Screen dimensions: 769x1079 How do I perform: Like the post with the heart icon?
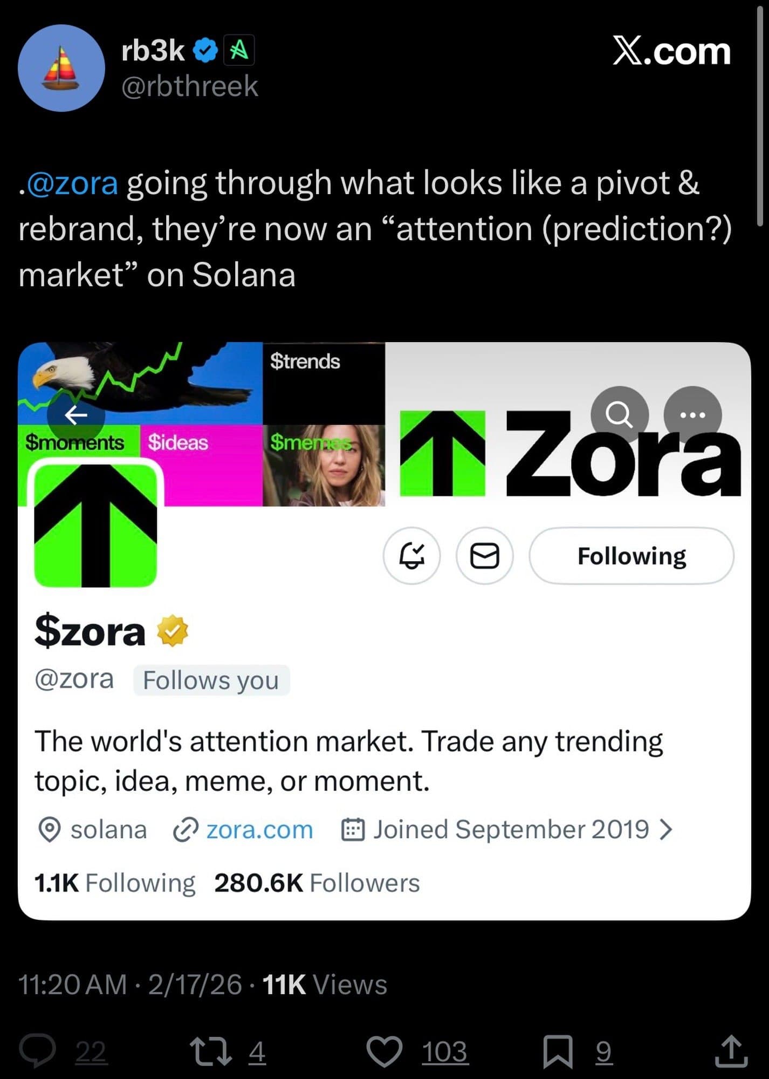coord(384,1051)
